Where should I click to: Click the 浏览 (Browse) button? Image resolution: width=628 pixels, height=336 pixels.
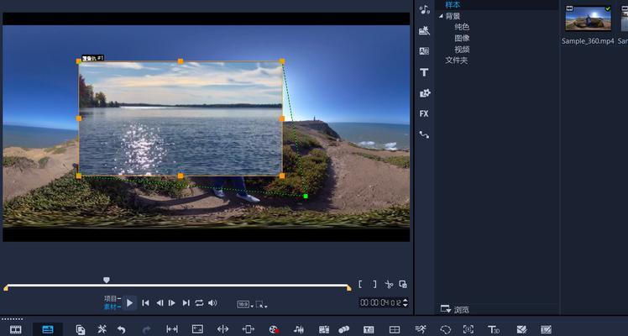click(455, 309)
